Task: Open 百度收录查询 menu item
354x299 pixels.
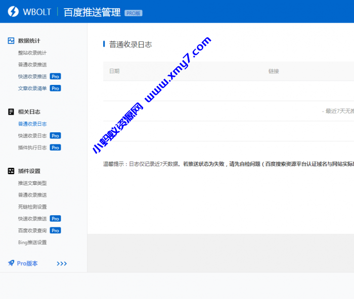Action: click(32, 231)
